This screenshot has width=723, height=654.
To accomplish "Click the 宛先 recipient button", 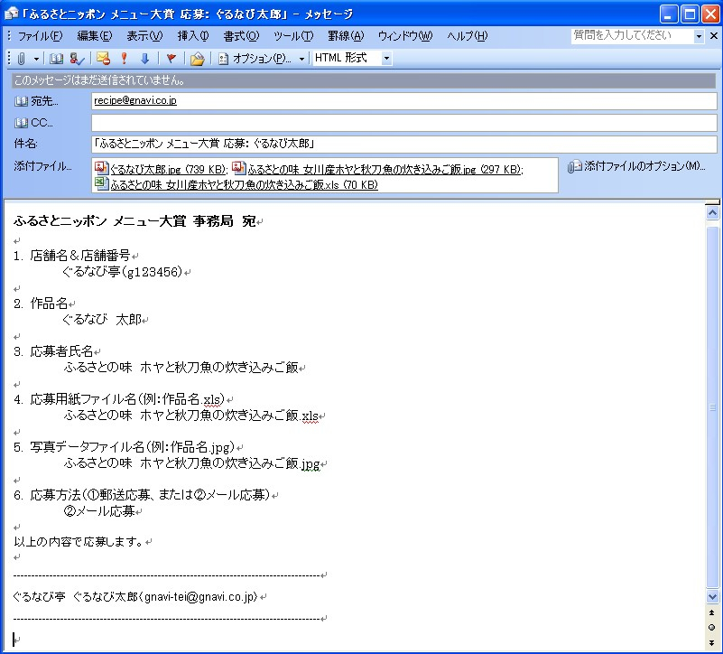I will tap(37, 101).
